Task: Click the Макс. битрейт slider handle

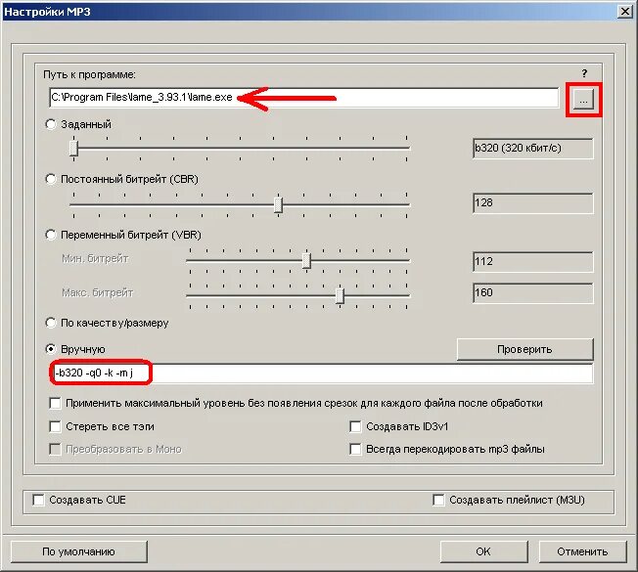Action: coord(341,296)
